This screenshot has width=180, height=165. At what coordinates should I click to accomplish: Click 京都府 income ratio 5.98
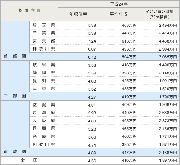coord(92,113)
